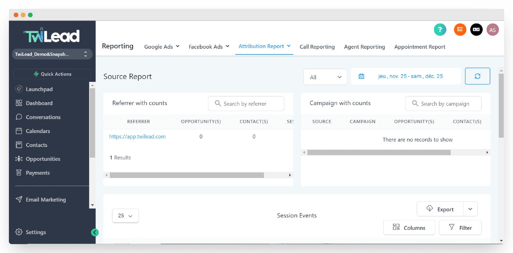
Task: Click the REFERRER column header
Action: click(x=139, y=121)
